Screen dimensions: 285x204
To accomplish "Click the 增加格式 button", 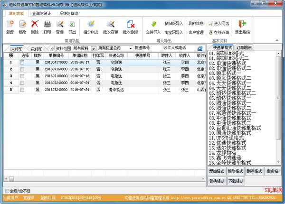I will (217, 171).
